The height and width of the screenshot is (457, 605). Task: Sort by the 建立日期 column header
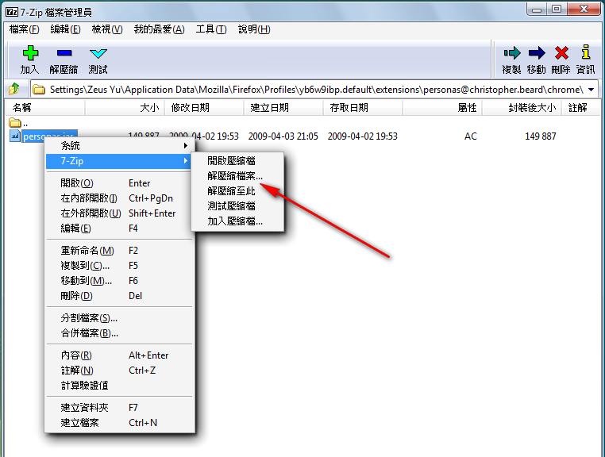pyautogui.click(x=283, y=108)
